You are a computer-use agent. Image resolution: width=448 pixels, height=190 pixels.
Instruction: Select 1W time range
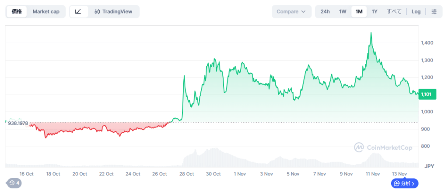coord(343,11)
